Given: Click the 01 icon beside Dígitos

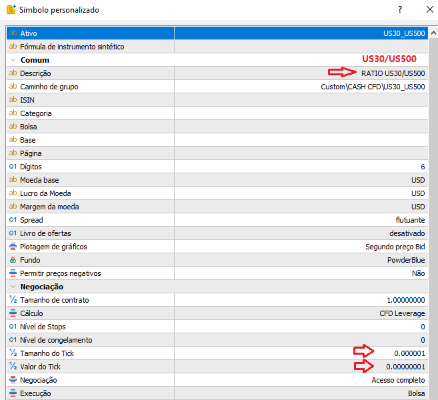Looking at the screenshot, I should 13,167.
